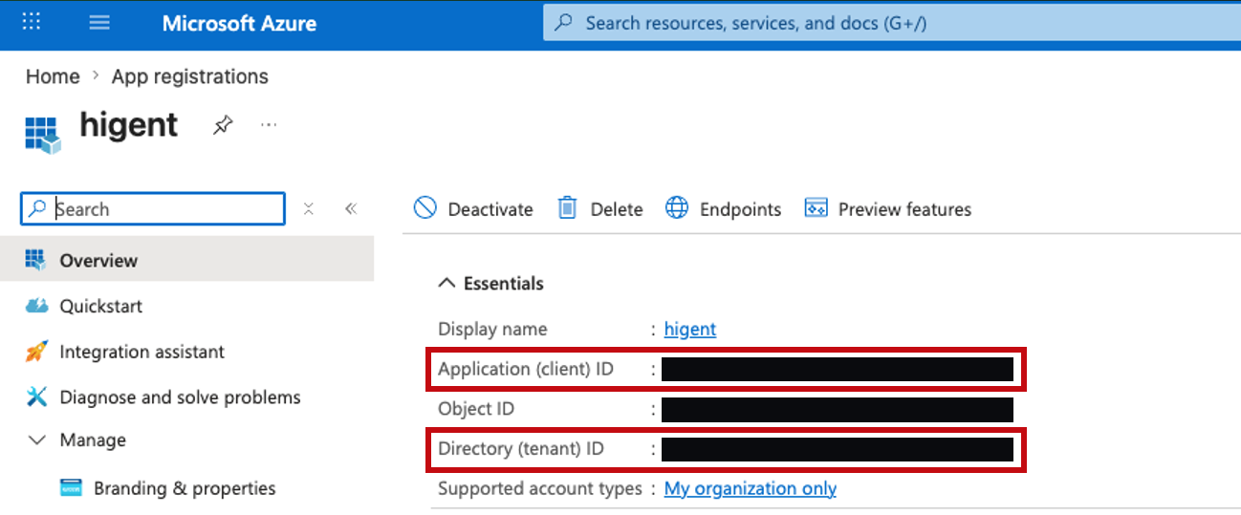Click the Preview features icon
Viewport: 1241px width, 515px height.
pyautogui.click(x=816, y=208)
